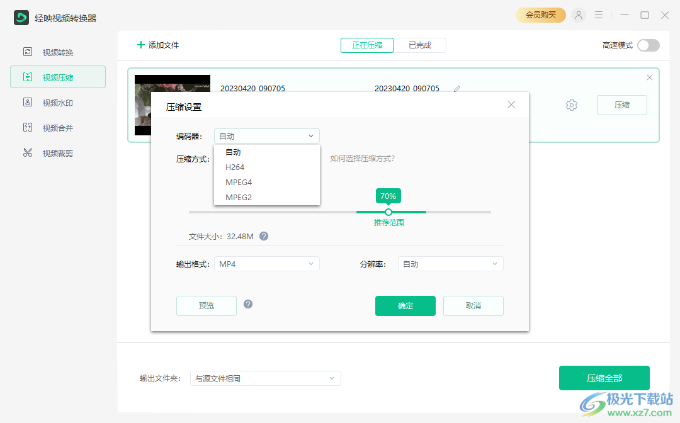Click the settings gear on the video row
The width and height of the screenshot is (680, 423).
(x=571, y=105)
